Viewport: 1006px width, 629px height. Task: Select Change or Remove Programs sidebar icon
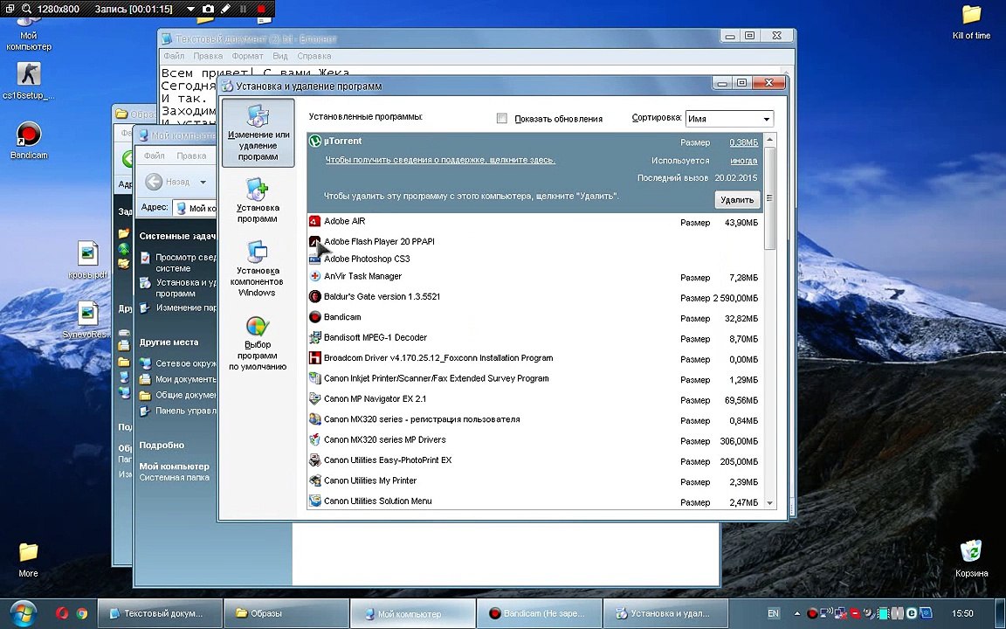258,133
